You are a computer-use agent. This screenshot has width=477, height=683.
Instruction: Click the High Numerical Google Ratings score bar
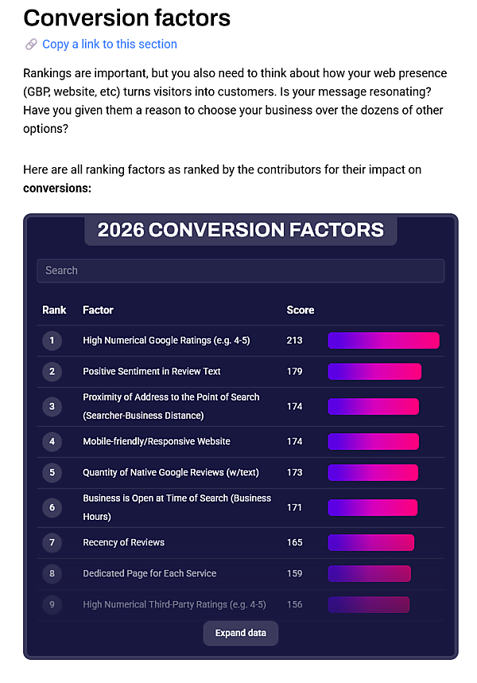[x=383, y=341]
